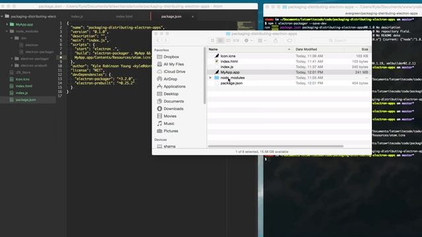The image size is (422, 237).
Task: Switch to index.html tab in Atom
Action: click(x=124, y=16)
